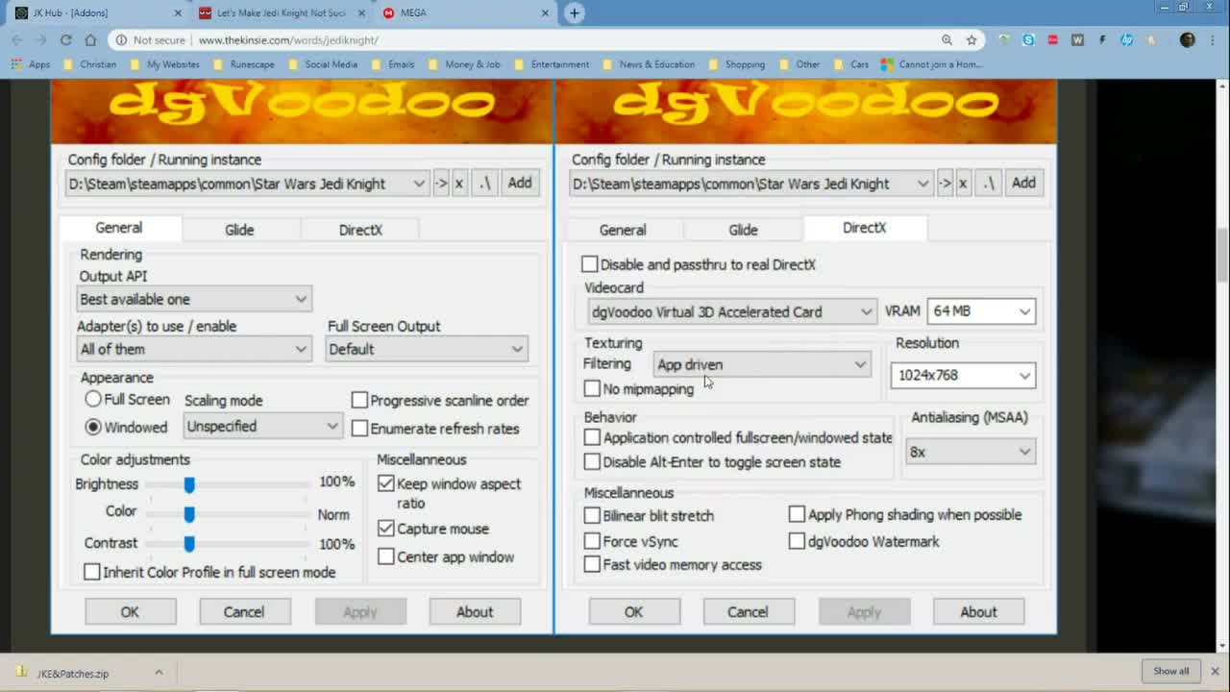Open the site info 'Not secure' icon
This screenshot has height=692, width=1230.
click(119, 39)
